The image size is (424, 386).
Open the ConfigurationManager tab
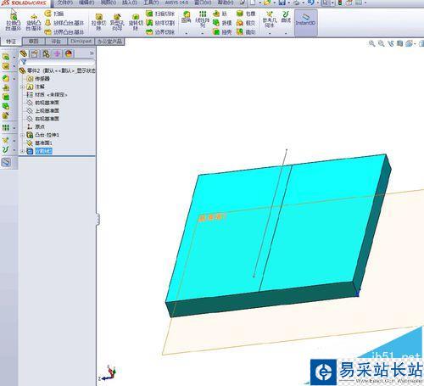click(46, 53)
